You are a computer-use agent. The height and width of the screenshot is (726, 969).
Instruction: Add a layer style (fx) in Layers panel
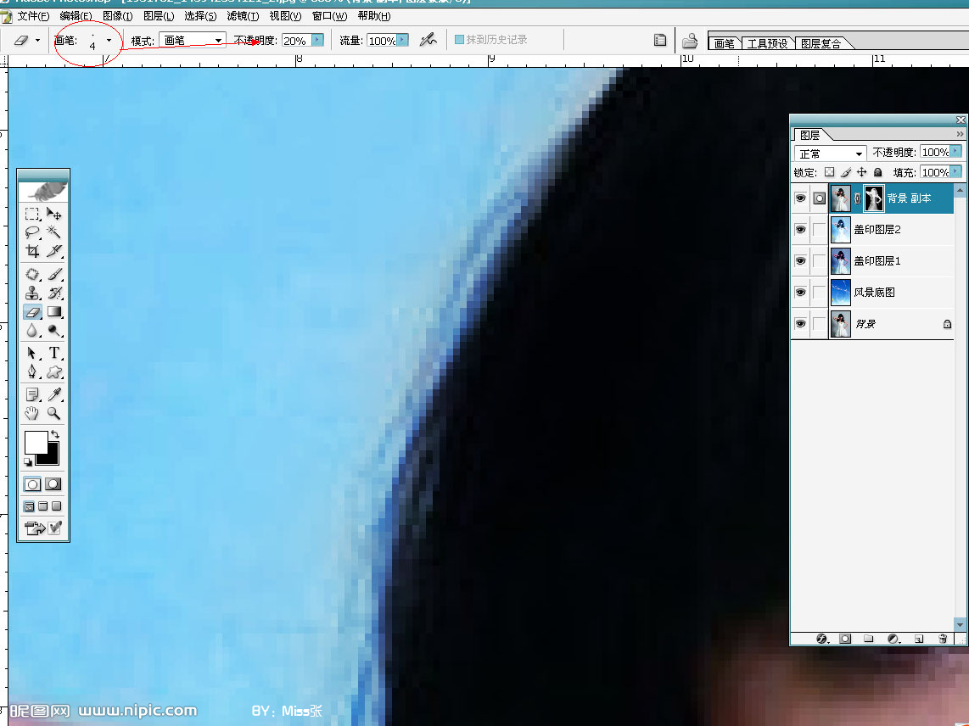point(822,639)
